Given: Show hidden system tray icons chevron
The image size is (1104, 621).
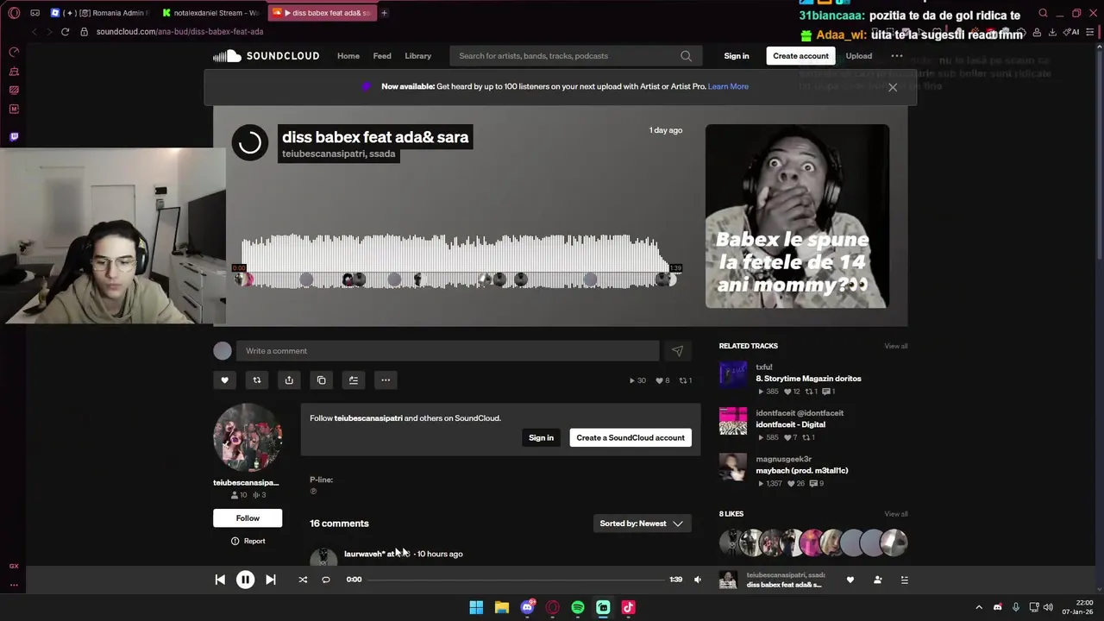Looking at the screenshot, I should pyautogui.click(x=978, y=607).
